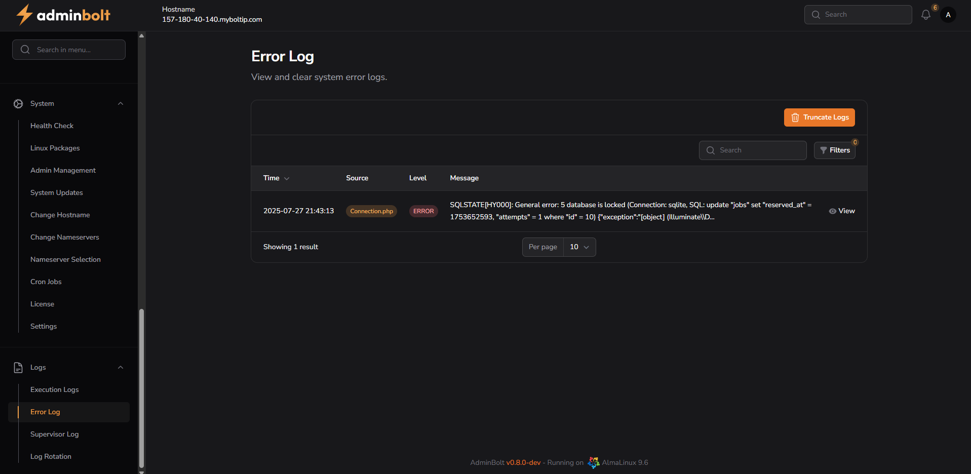Click the System gear icon in sidebar

point(18,103)
